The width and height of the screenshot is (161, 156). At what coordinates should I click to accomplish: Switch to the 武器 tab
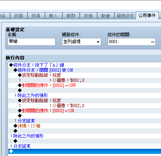(19, 16)
